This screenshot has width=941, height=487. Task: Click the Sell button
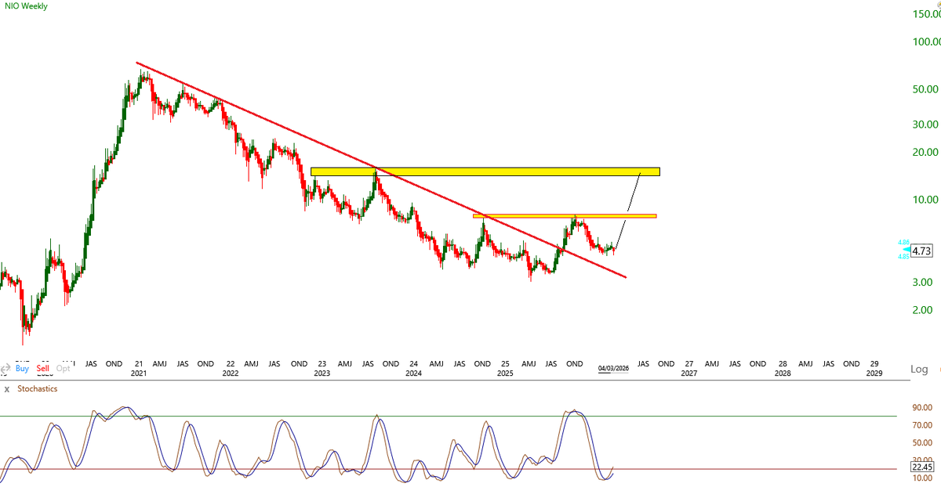pos(43,368)
